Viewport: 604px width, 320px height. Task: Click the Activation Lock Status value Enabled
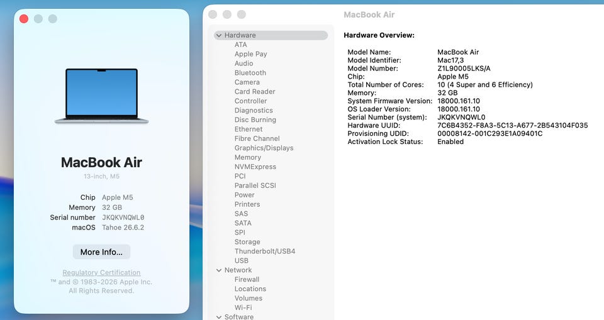(450, 141)
